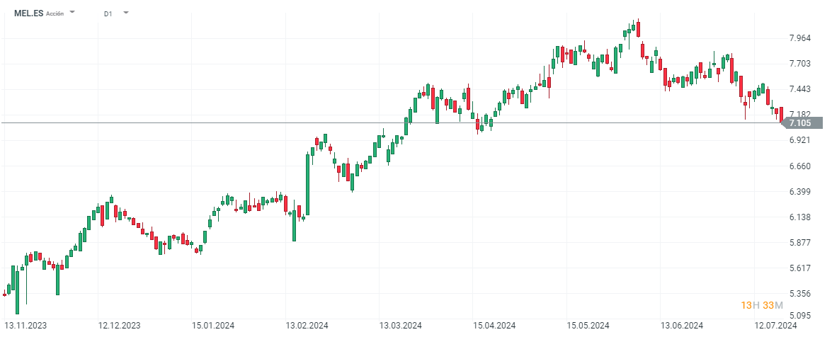Screen dimensions: 832x337
Task: Select the 15.01.2024 date on time axis
Action: pos(212,326)
